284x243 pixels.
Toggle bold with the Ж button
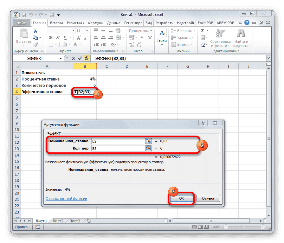tap(50, 37)
